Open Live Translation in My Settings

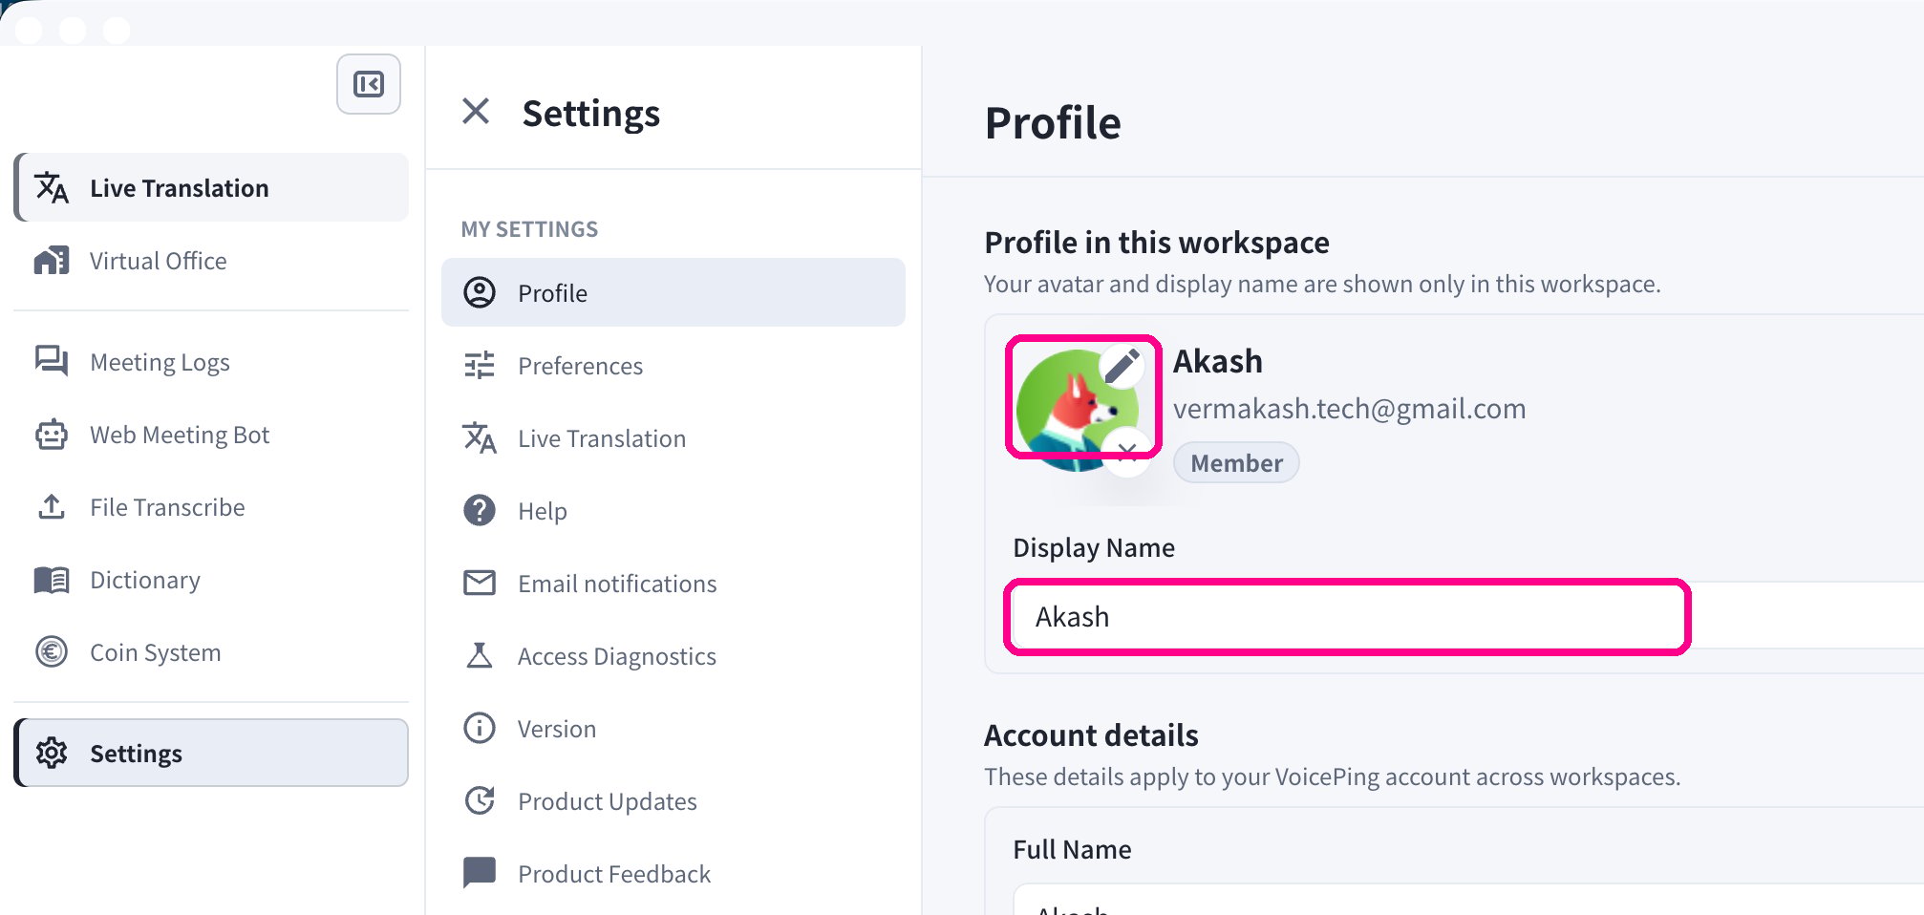pyautogui.click(x=673, y=438)
